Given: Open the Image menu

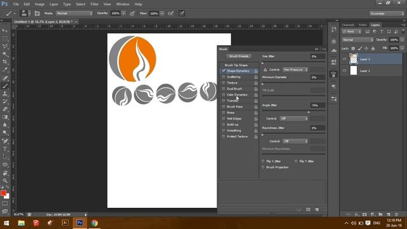Looking at the screenshot, I should (x=39, y=4).
